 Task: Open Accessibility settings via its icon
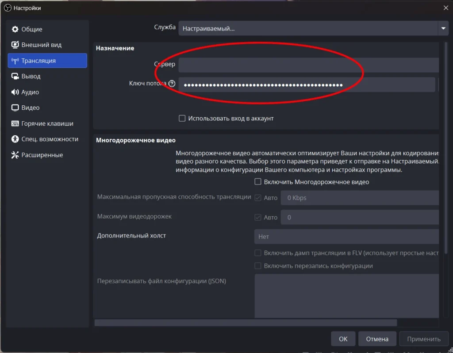15,139
